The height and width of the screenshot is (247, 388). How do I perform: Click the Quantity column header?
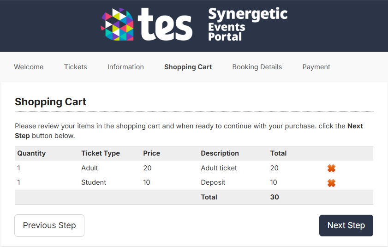(31, 153)
